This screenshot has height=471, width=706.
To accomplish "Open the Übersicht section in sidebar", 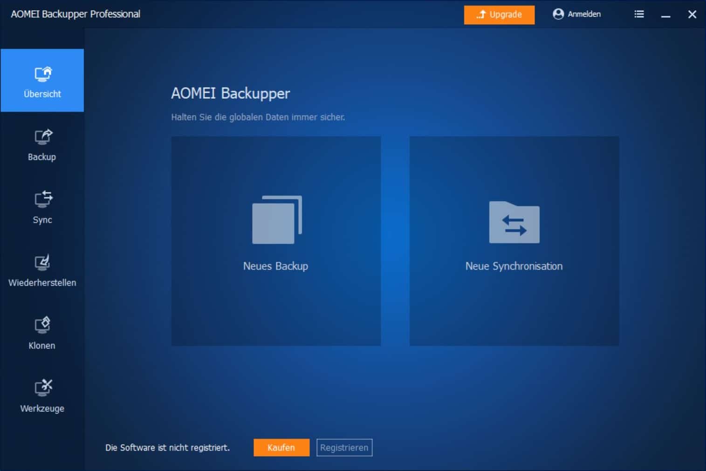I will pyautogui.click(x=42, y=80).
